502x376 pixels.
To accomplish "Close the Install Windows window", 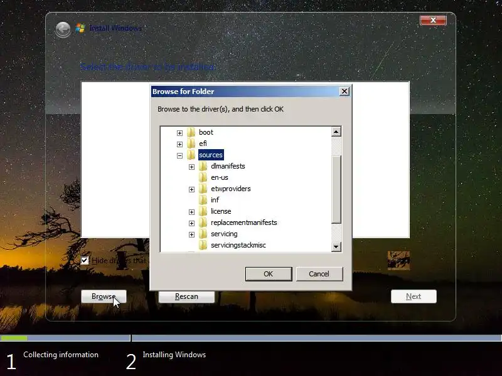I will 433,20.
